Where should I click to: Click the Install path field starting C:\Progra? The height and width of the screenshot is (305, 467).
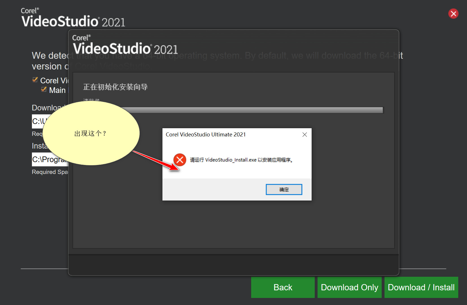point(50,160)
